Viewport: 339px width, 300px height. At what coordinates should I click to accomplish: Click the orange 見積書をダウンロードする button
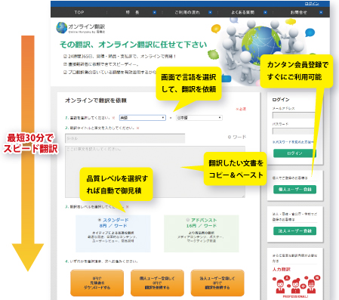[97, 283]
